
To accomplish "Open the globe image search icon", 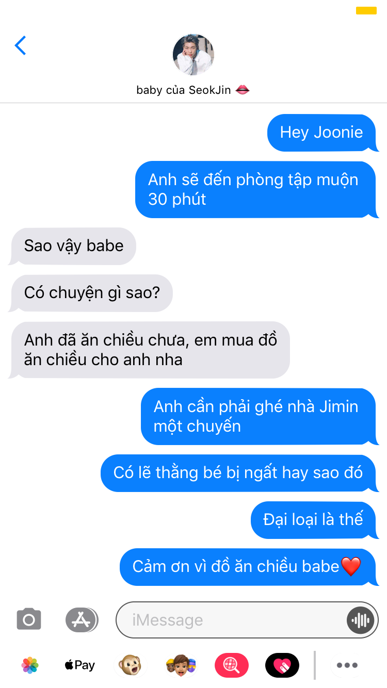I will [x=232, y=665].
